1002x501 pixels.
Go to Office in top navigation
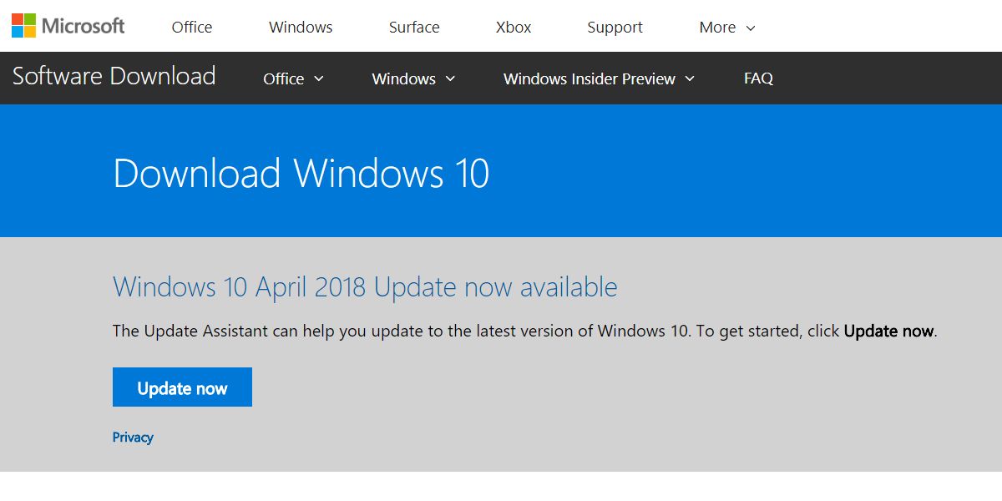click(x=191, y=28)
